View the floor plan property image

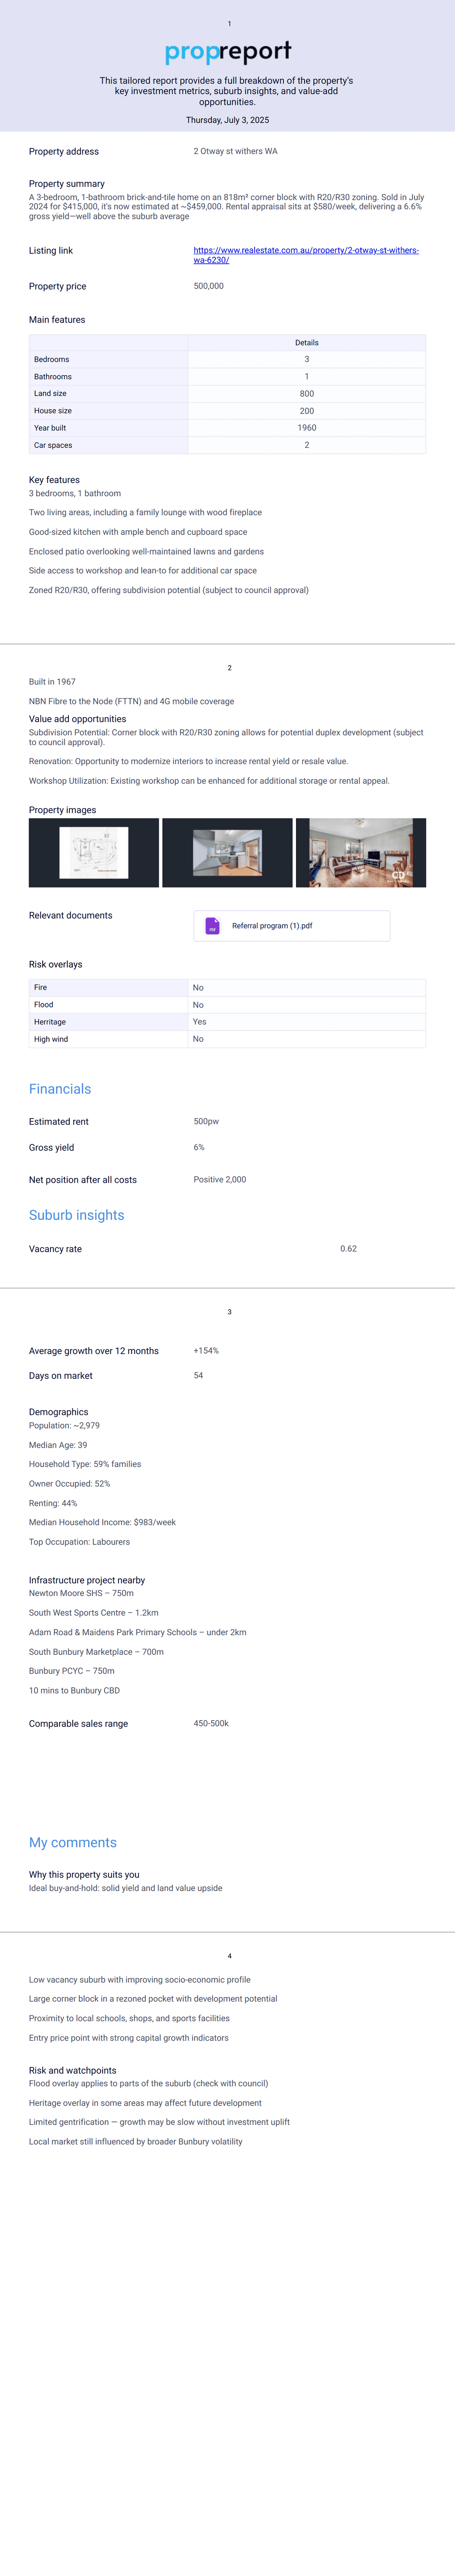pos(94,853)
